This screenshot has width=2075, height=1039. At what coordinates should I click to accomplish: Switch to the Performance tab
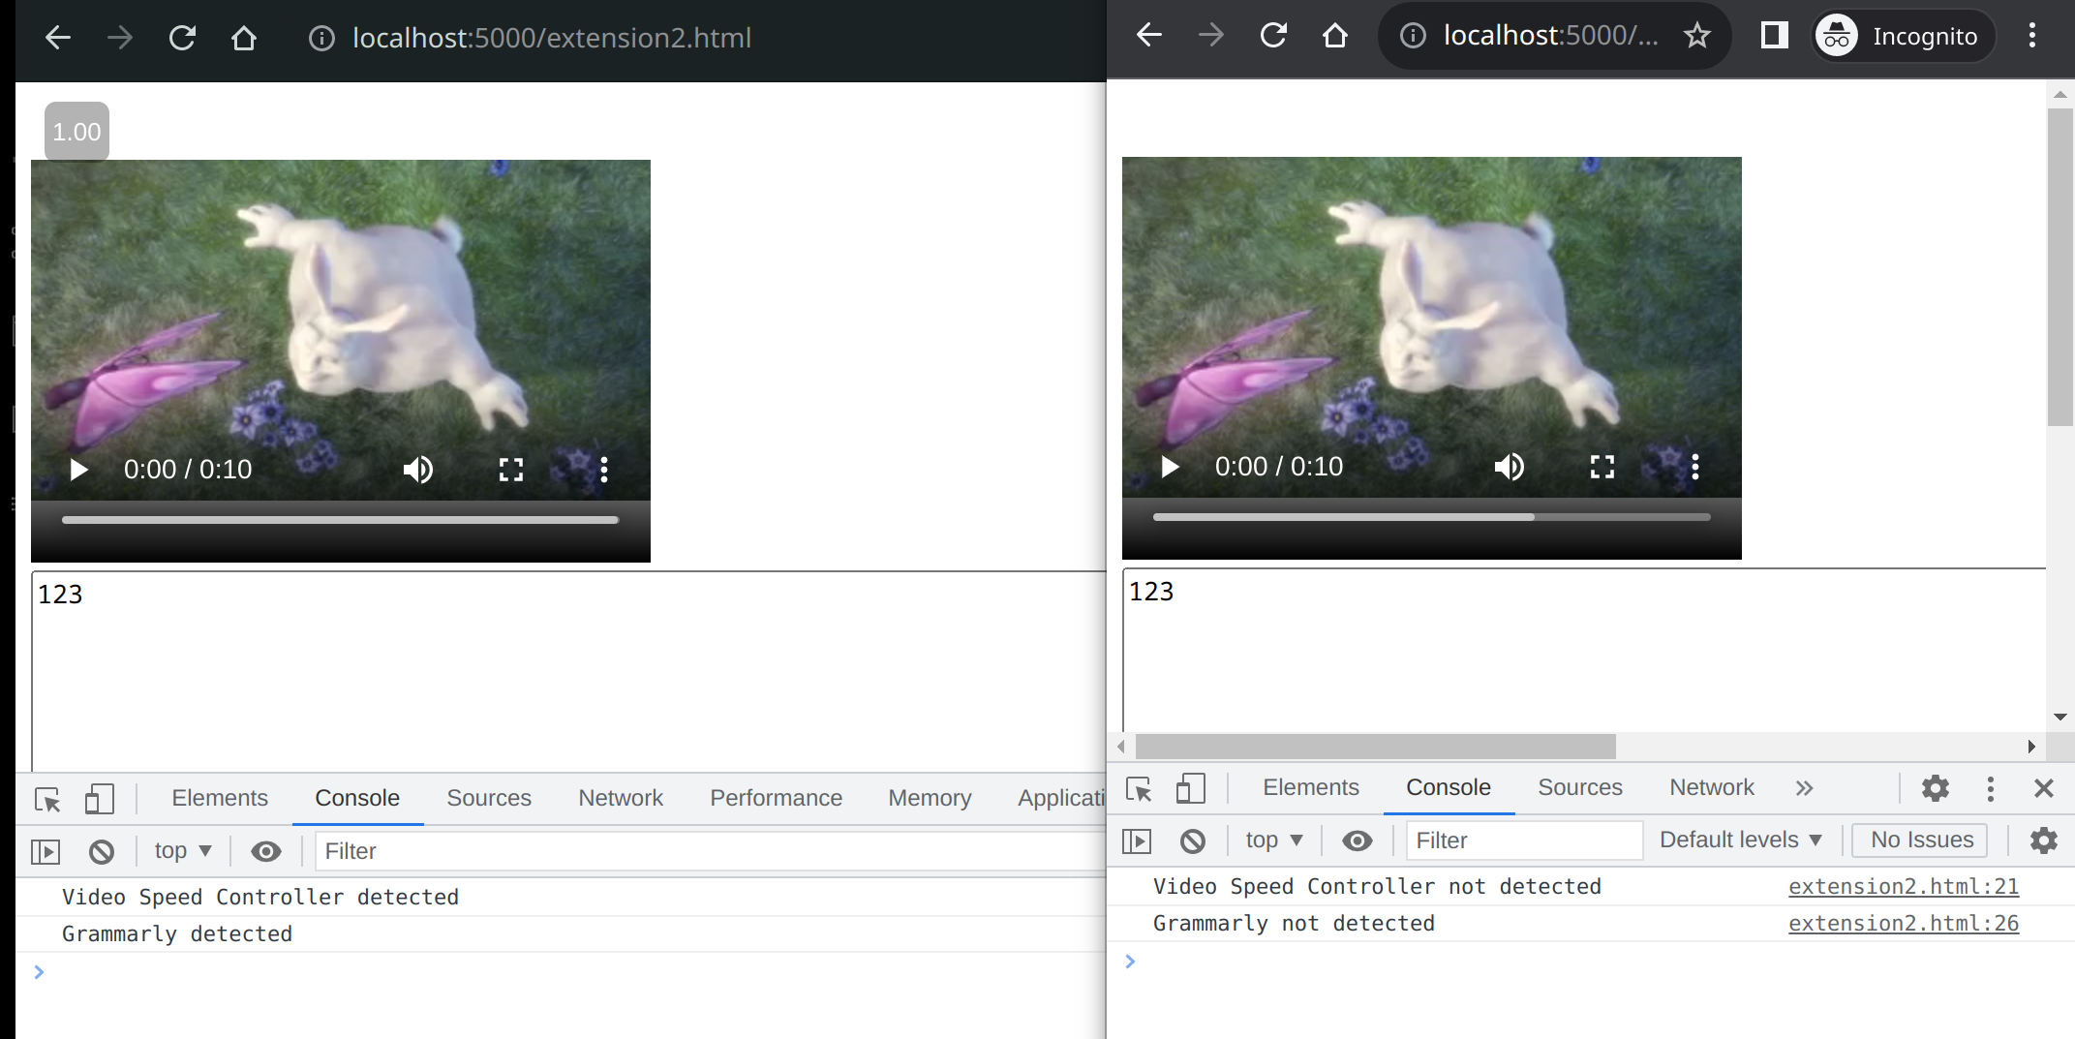776,798
